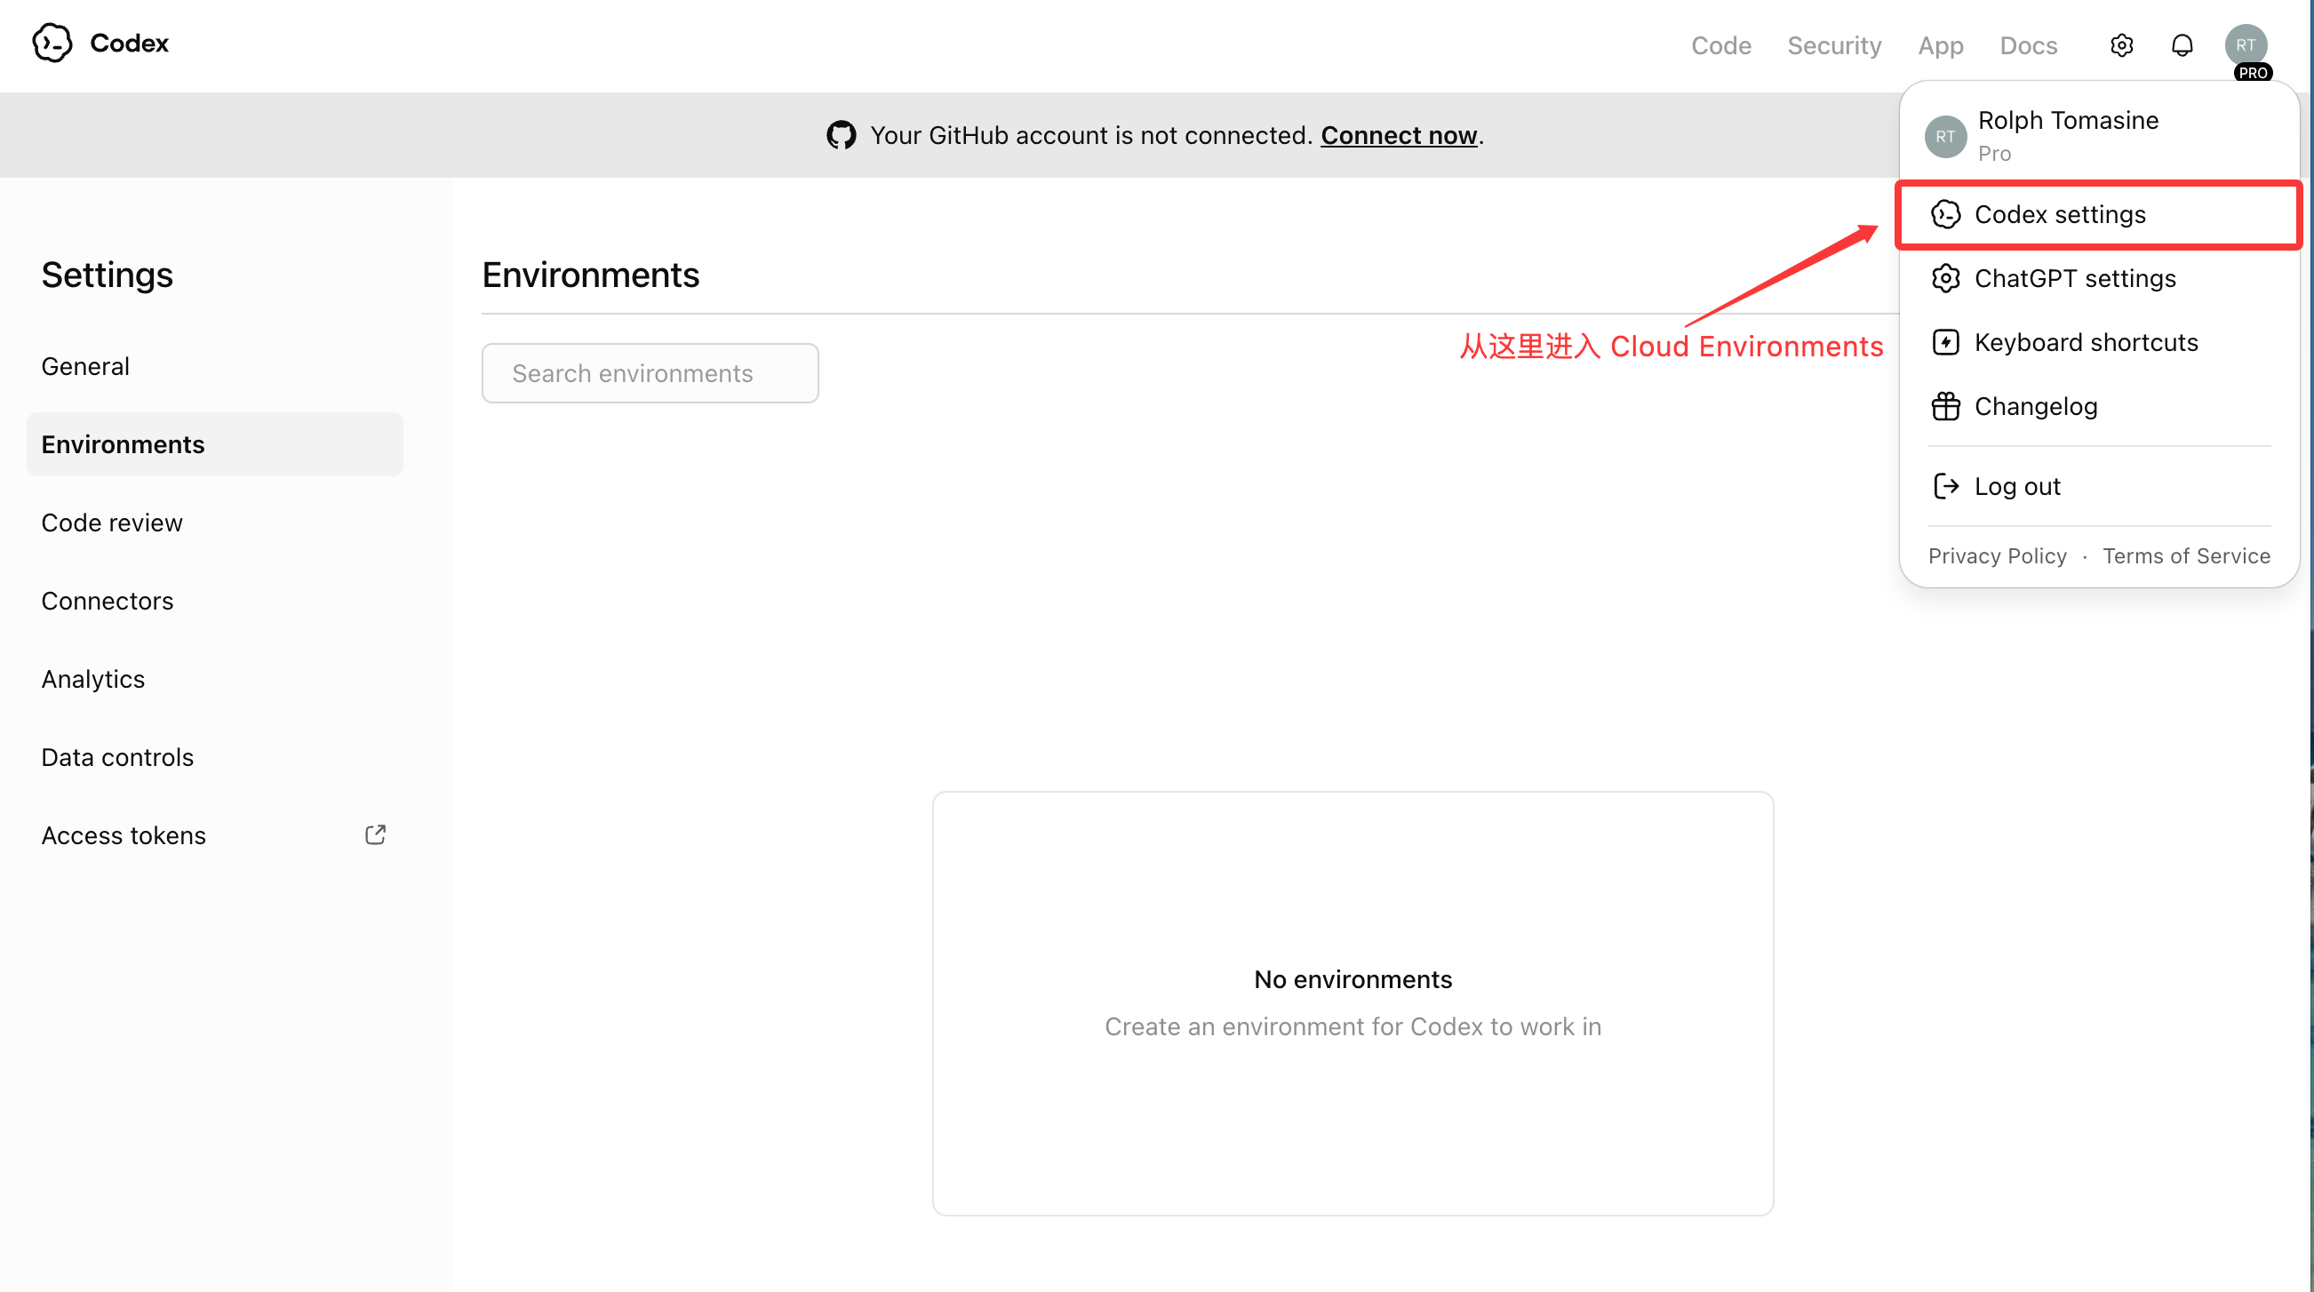Open Docs in the top navigation
Image resolution: width=2314 pixels, height=1292 pixels.
[x=2029, y=45]
